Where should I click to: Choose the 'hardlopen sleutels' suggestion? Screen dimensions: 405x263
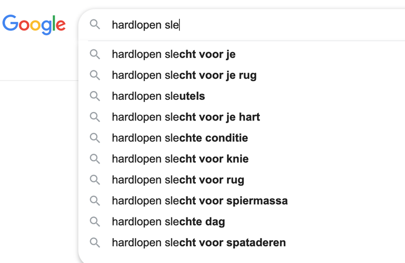click(159, 97)
